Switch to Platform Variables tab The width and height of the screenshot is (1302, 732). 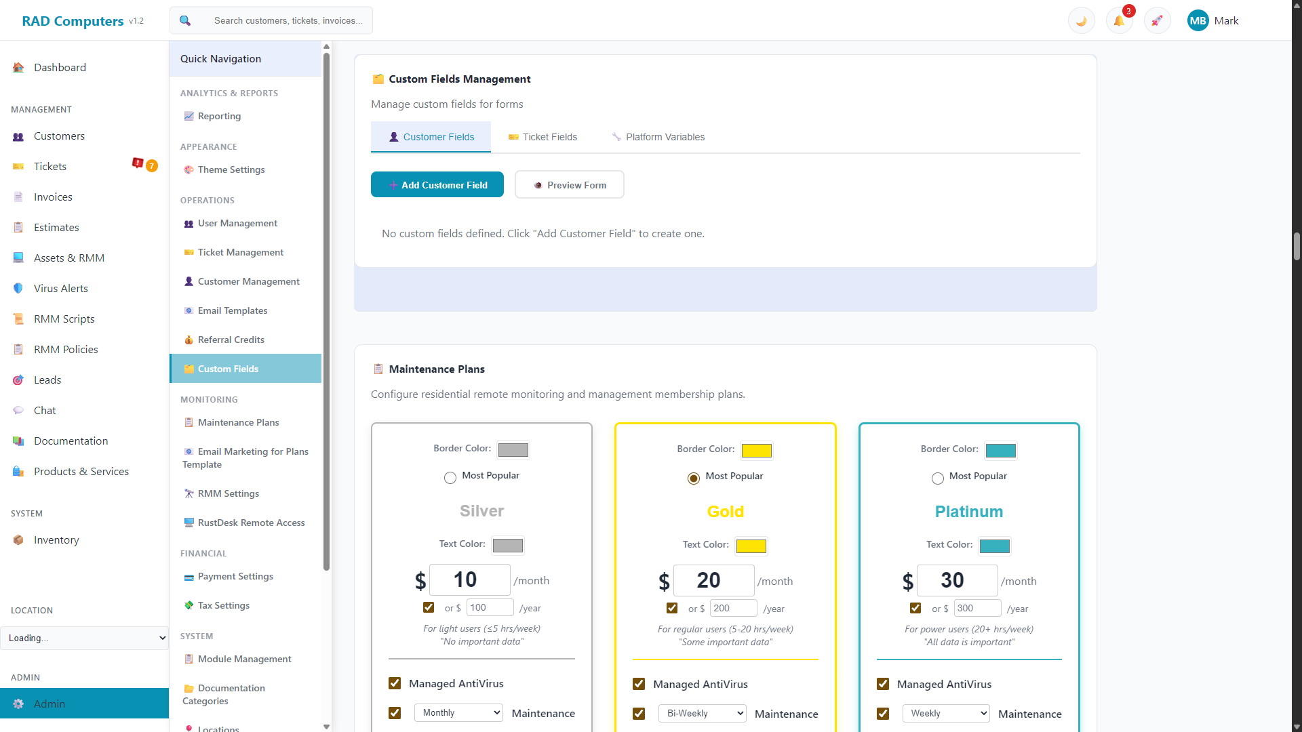click(658, 137)
